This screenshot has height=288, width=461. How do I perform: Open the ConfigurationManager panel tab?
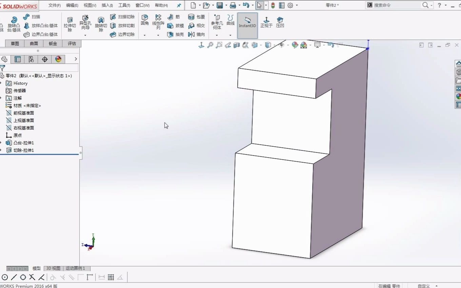point(31,59)
